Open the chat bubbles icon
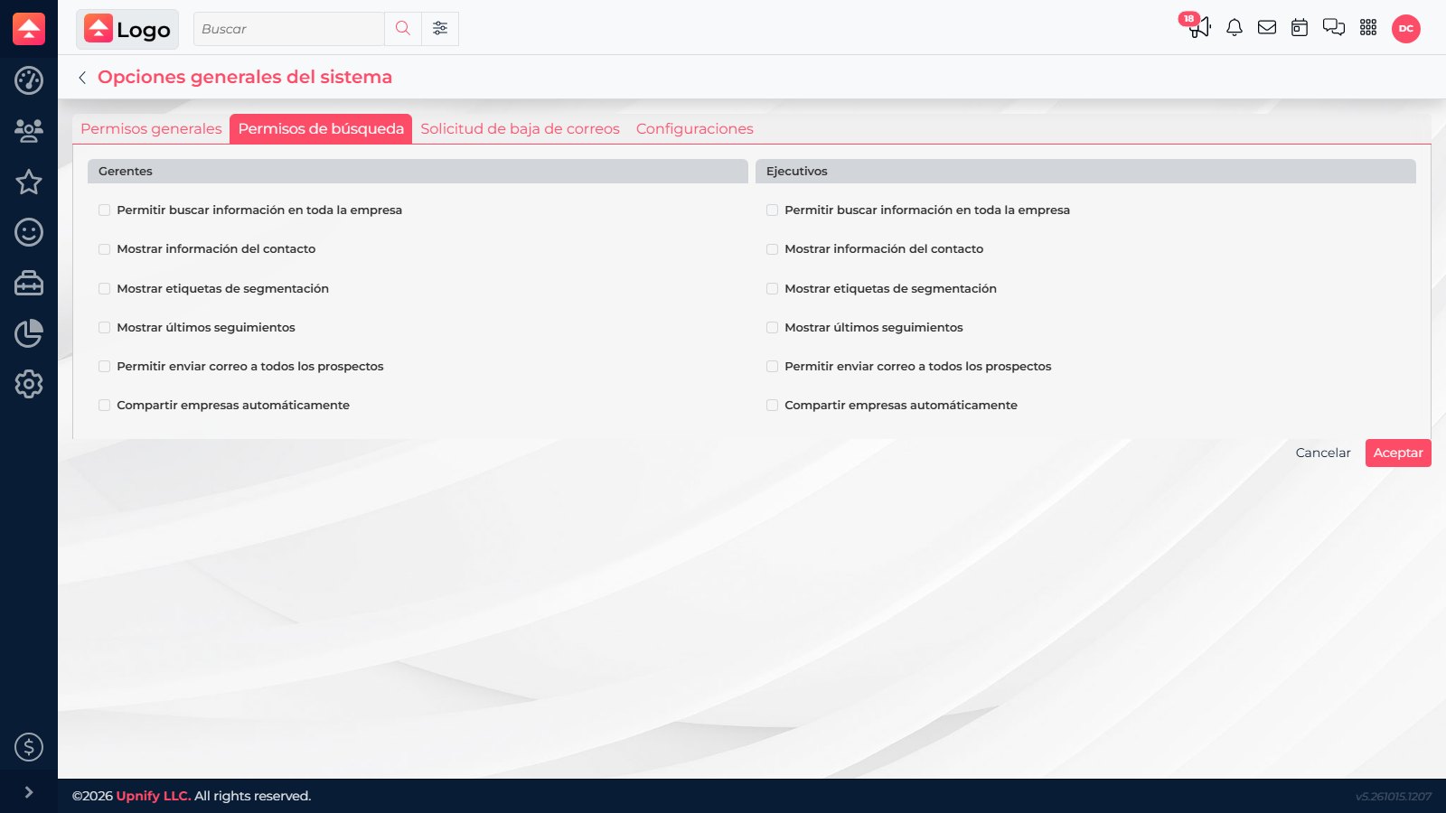Screen dimensions: 1446x813 (1334, 28)
